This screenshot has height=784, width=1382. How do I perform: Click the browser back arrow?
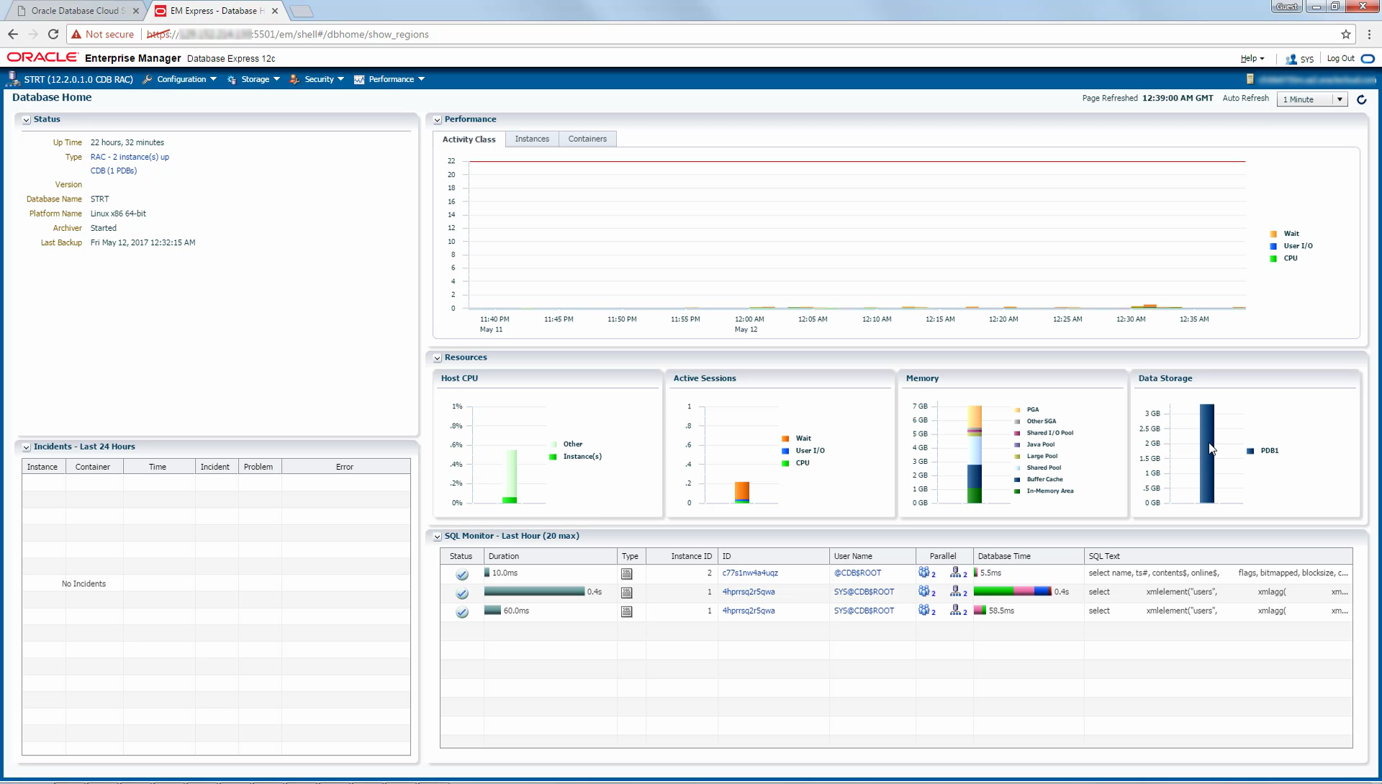pos(13,34)
